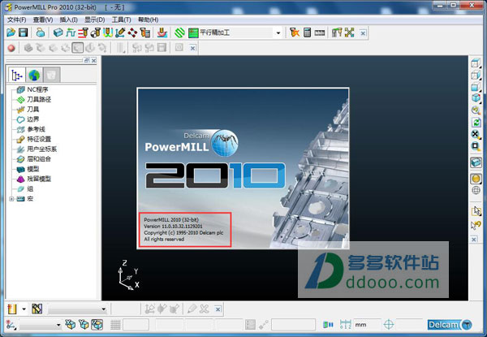Screen dimensions: 487x337
Task: Open the 显示(D) menu
Action: click(x=94, y=19)
